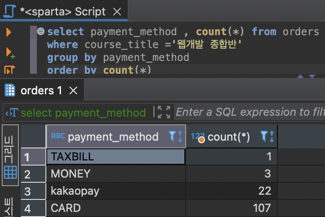The width and height of the screenshot is (325, 217).
Task: Select the TAXBILL cell
Action: tap(116, 157)
